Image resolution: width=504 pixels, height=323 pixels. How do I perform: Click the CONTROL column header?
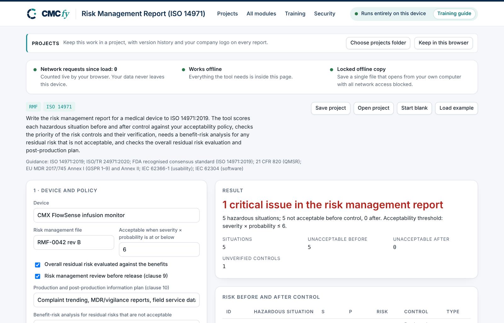click(x=416, y=312)
